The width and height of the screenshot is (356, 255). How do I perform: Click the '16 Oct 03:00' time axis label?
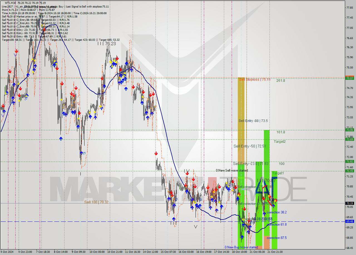(x=186, y=252)
